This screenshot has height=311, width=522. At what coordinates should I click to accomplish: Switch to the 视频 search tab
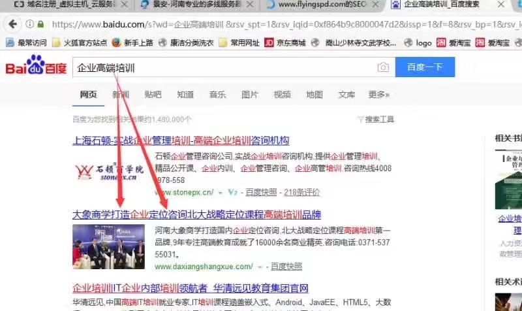(283, 95)
